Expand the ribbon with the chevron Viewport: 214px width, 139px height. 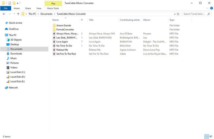(x=207, y=8)
